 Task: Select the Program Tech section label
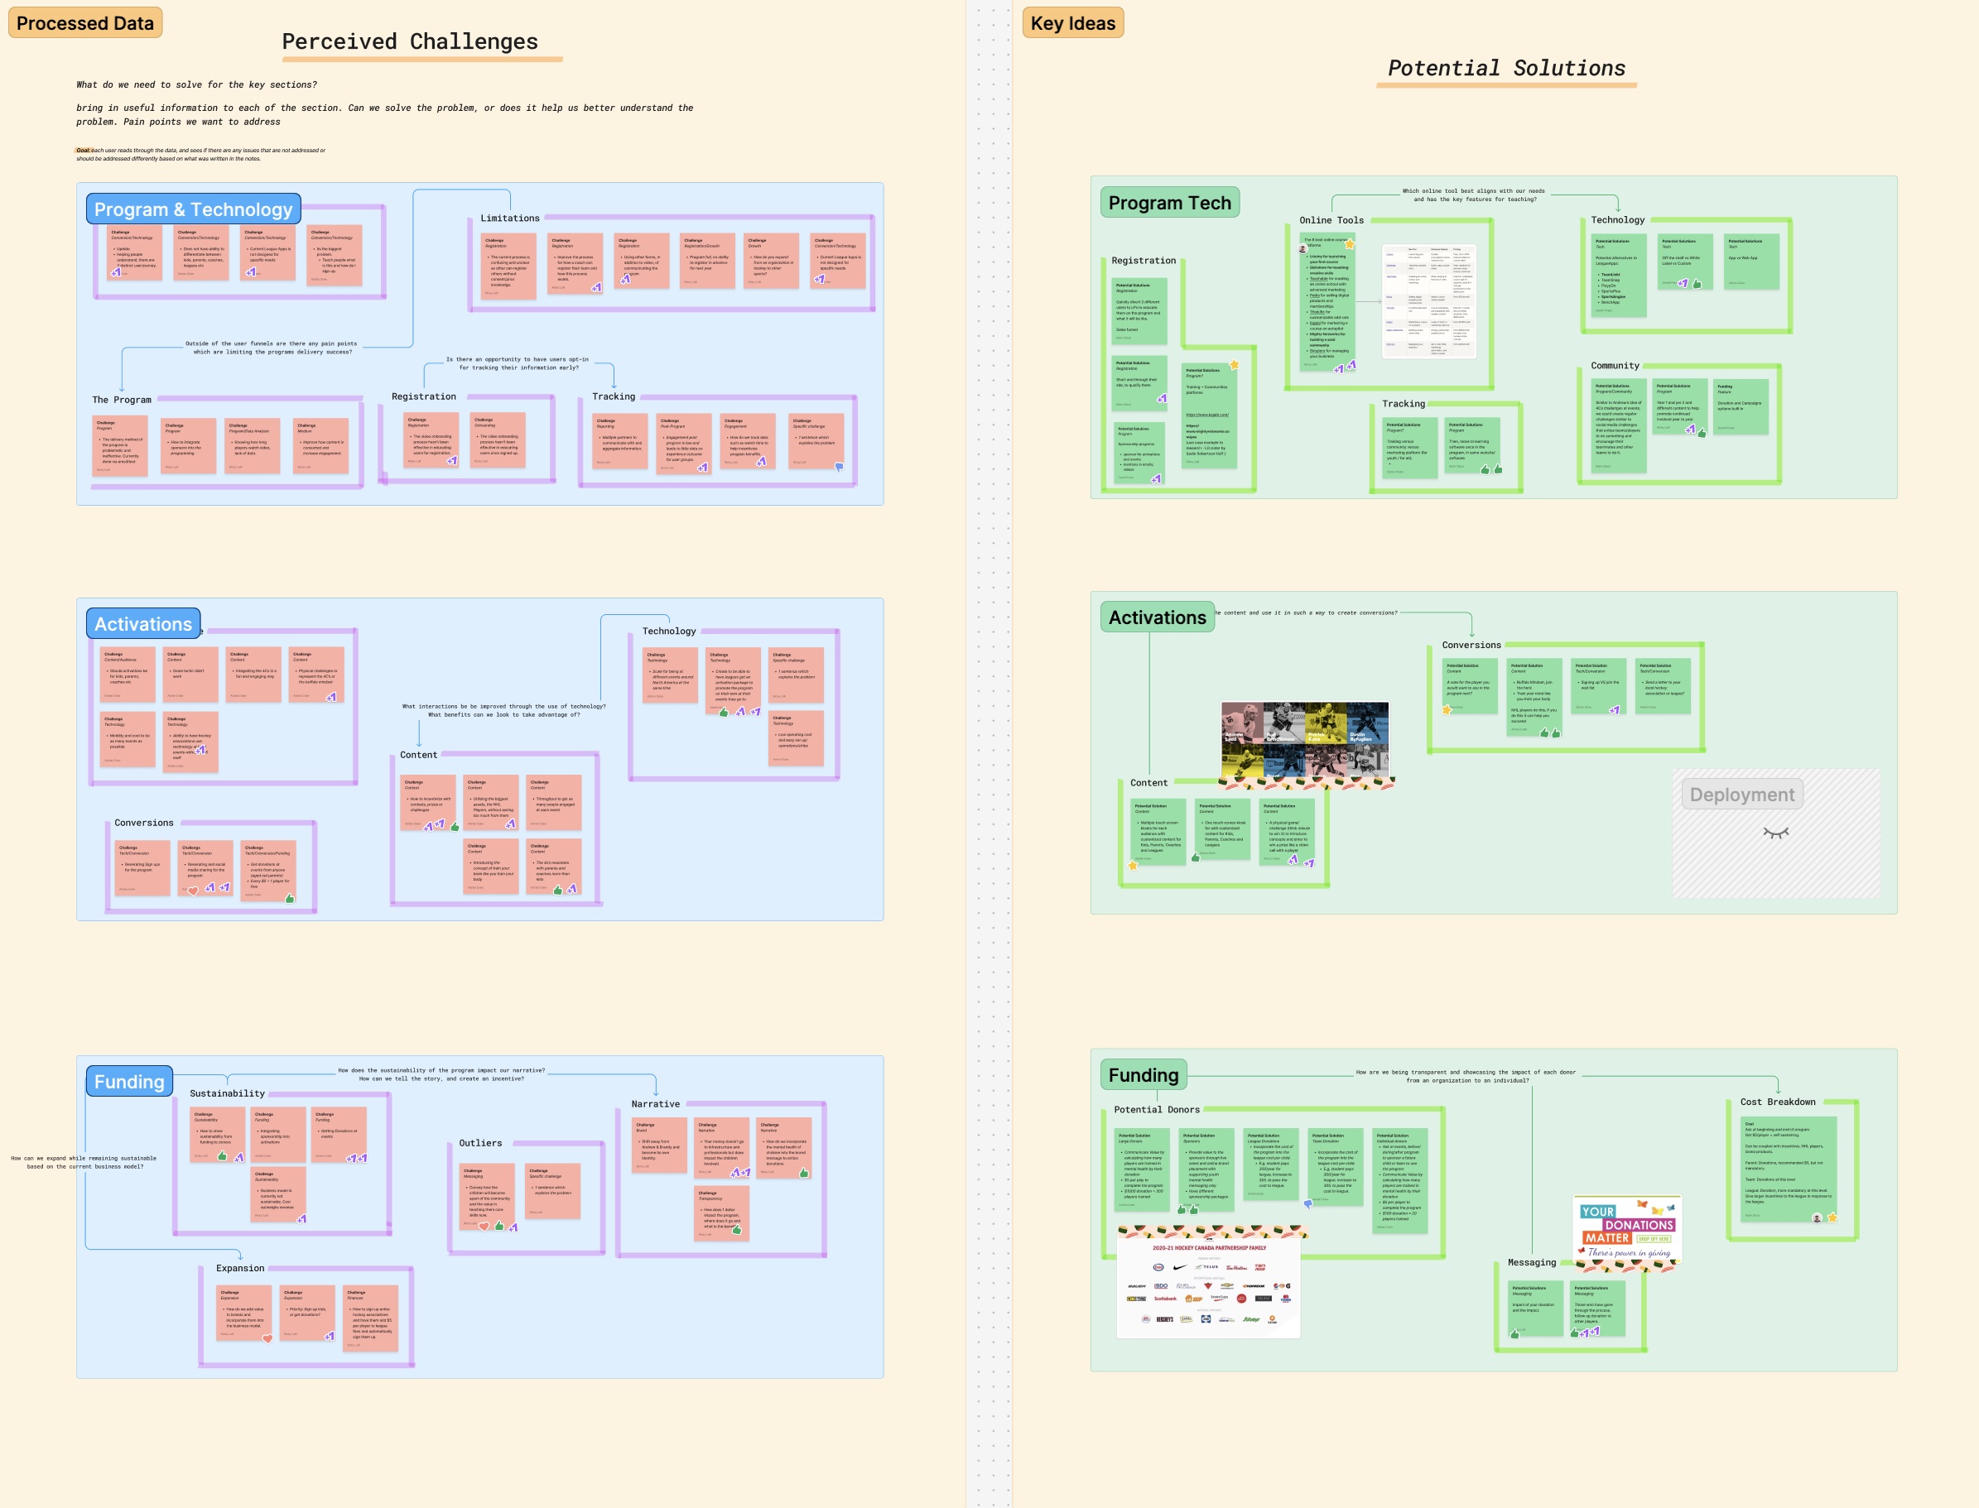1170,203
